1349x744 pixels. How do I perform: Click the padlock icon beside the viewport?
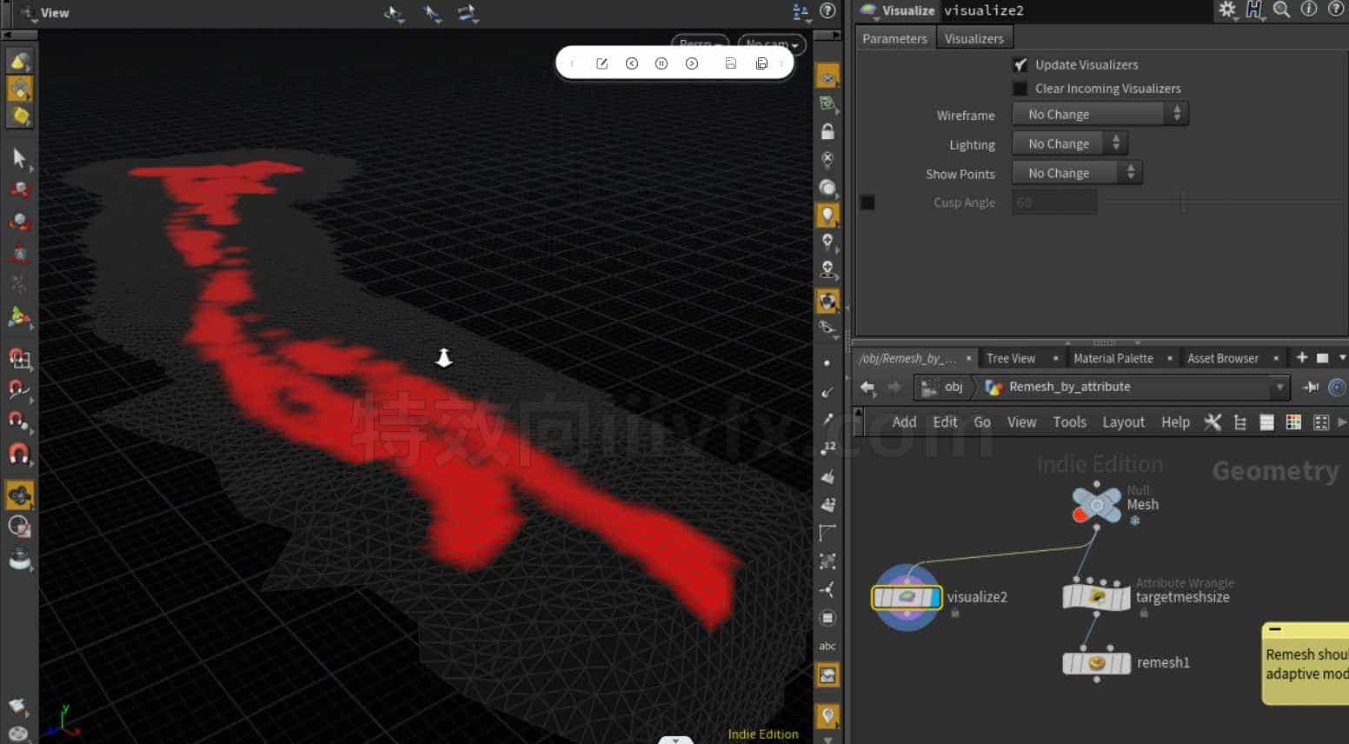coord(827,131)
